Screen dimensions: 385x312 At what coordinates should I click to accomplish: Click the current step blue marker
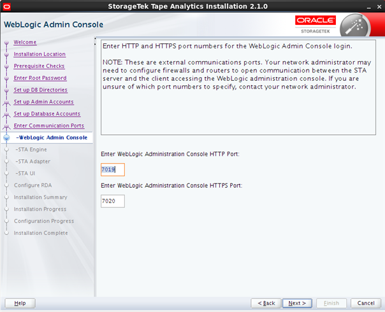[x=6, y=138]
